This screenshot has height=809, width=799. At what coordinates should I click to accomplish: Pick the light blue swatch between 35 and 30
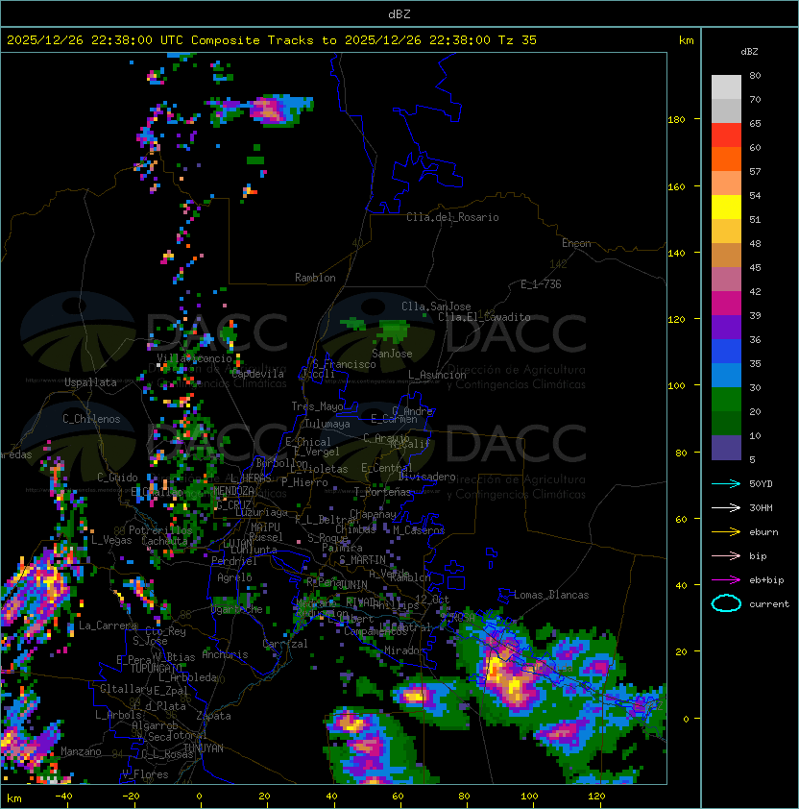[x=726, y=375]
